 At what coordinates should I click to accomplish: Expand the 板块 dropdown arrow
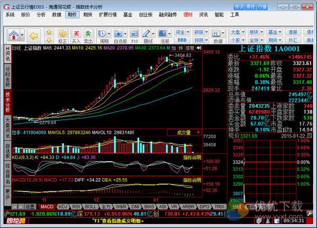tap(262, 32)
